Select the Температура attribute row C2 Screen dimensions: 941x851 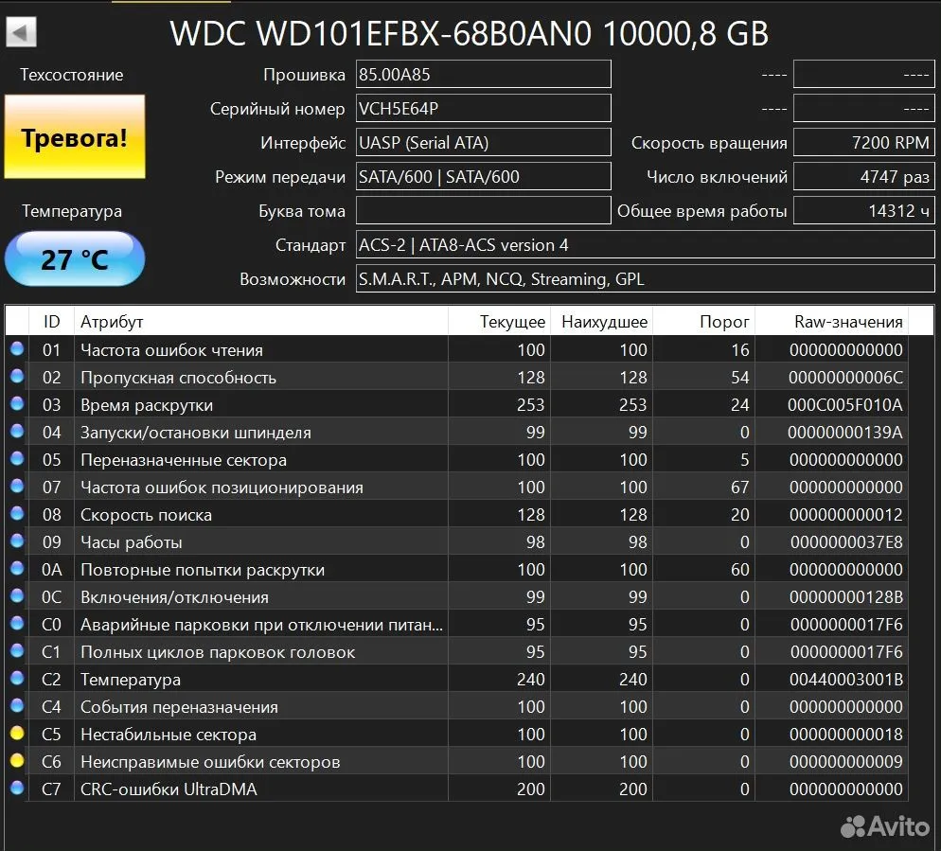tap(456, 680)
